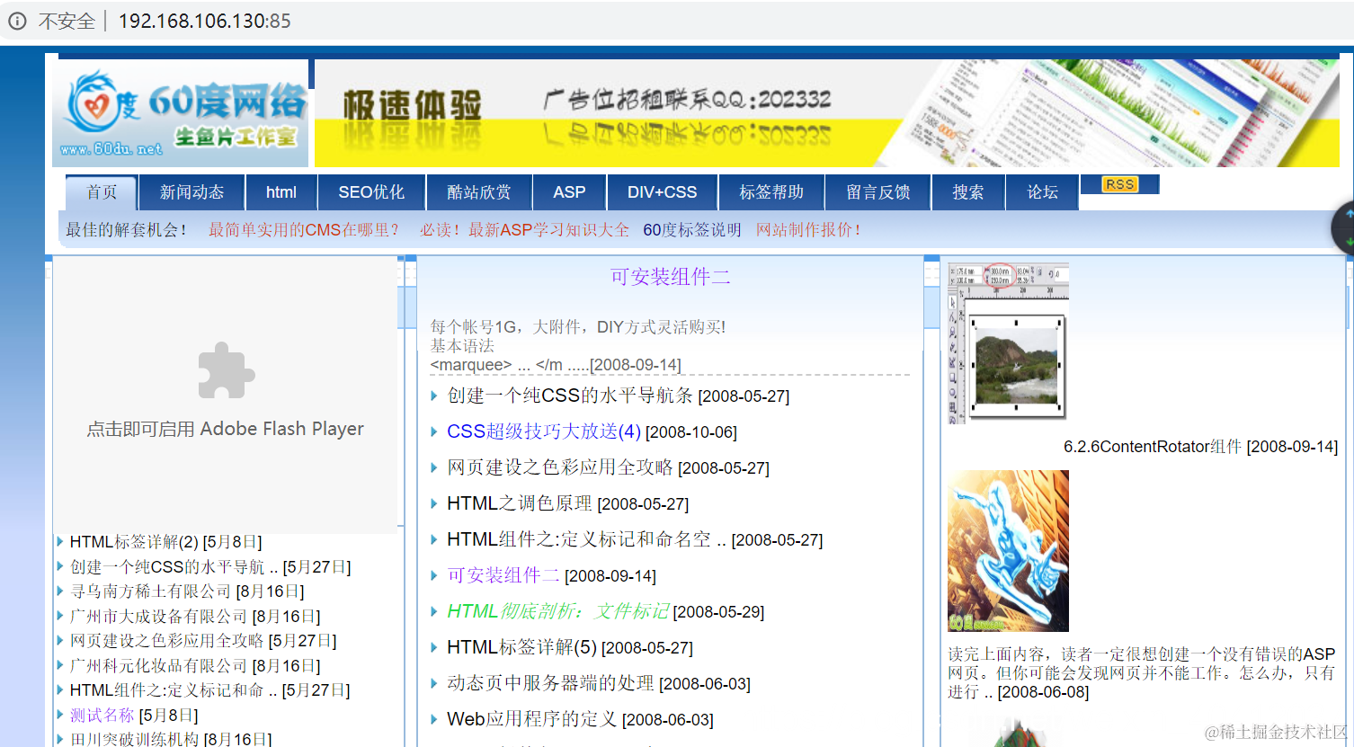The image size is (1354, 747).
Task: Click the blue arrow bullet beside 可安装组件二
Action: pos(434,575)
